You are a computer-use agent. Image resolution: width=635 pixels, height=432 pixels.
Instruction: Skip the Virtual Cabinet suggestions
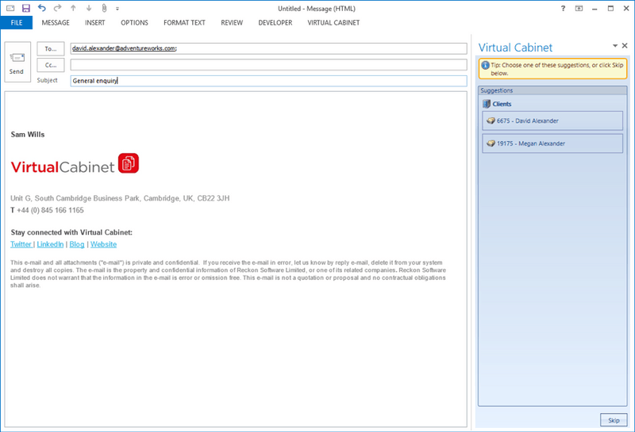(614, 420)
